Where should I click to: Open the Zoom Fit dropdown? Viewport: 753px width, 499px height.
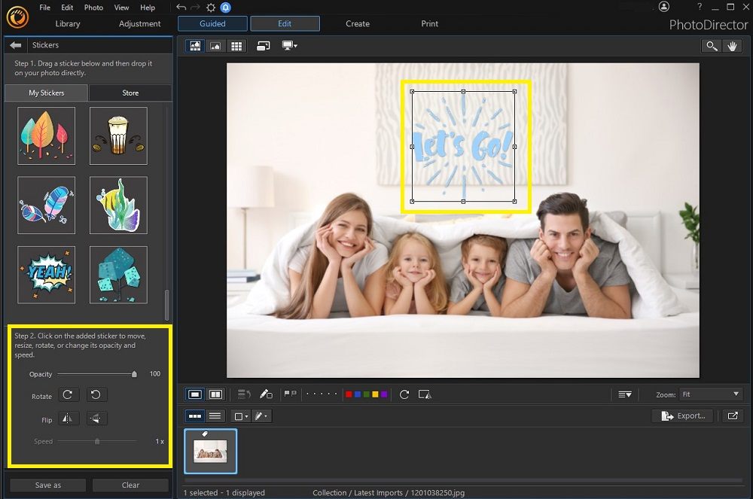click(709, 394)
